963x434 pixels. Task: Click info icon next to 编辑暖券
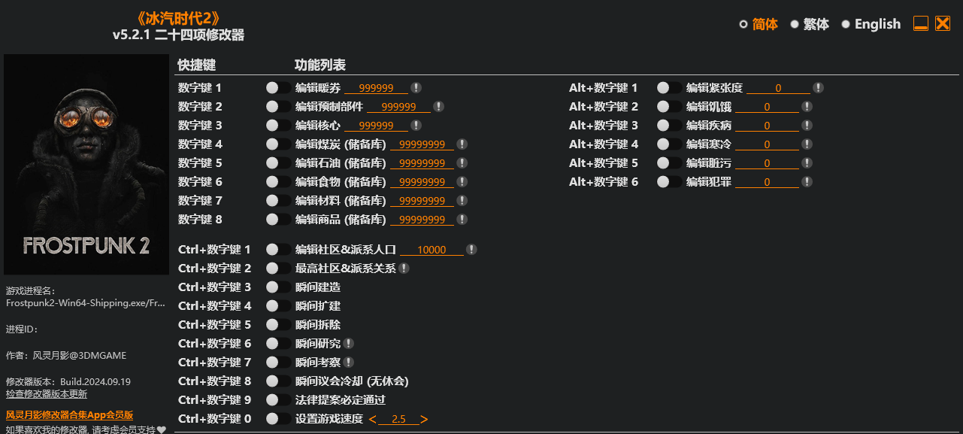point(416,88)
